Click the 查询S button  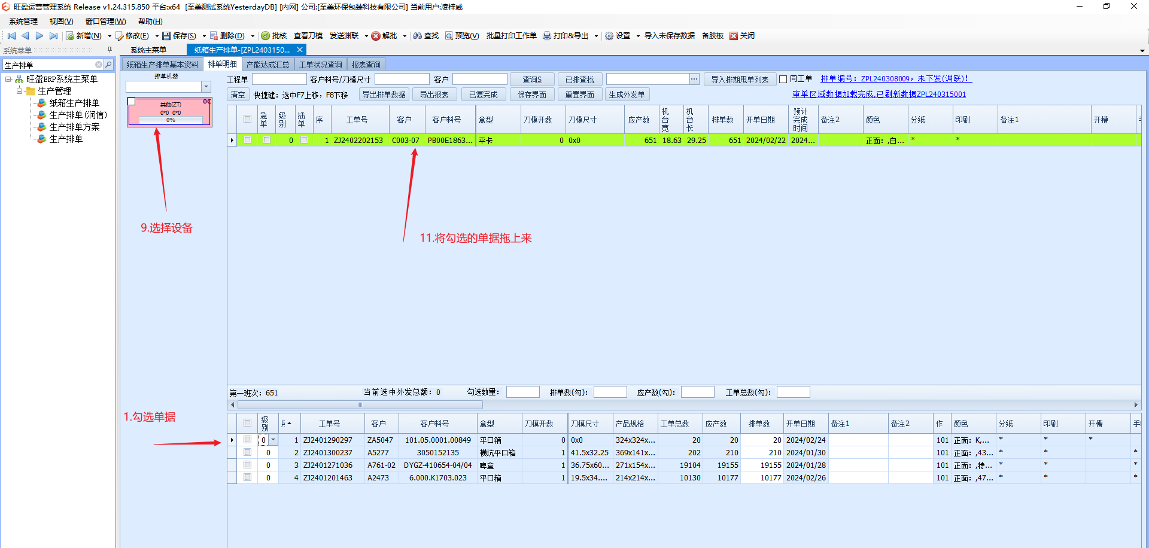pyautogui.click(x=532, y=80)
